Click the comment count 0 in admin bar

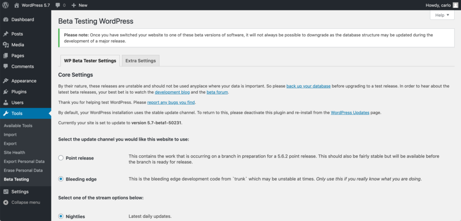[x=64, y=5]
